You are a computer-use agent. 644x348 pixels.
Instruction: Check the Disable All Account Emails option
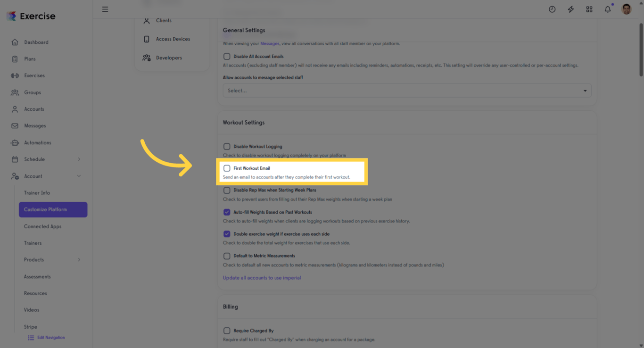[x=227, y=56]
